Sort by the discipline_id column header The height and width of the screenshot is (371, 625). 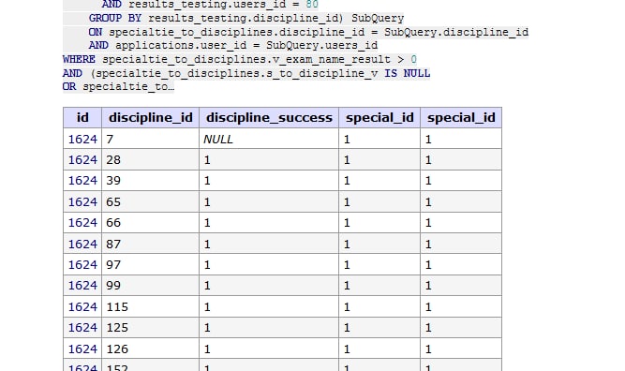pos(150,117)
